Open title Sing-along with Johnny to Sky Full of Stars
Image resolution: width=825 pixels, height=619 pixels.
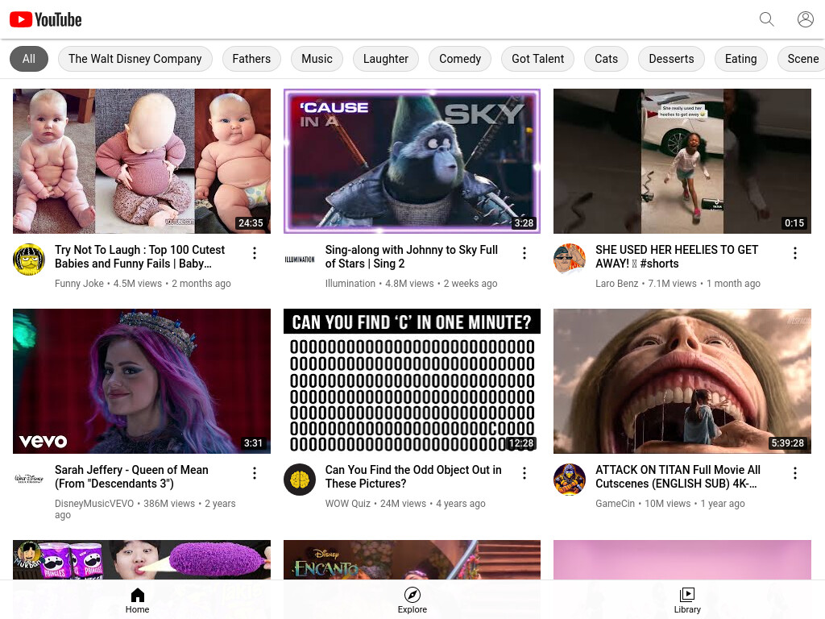(x=412, y=256)
